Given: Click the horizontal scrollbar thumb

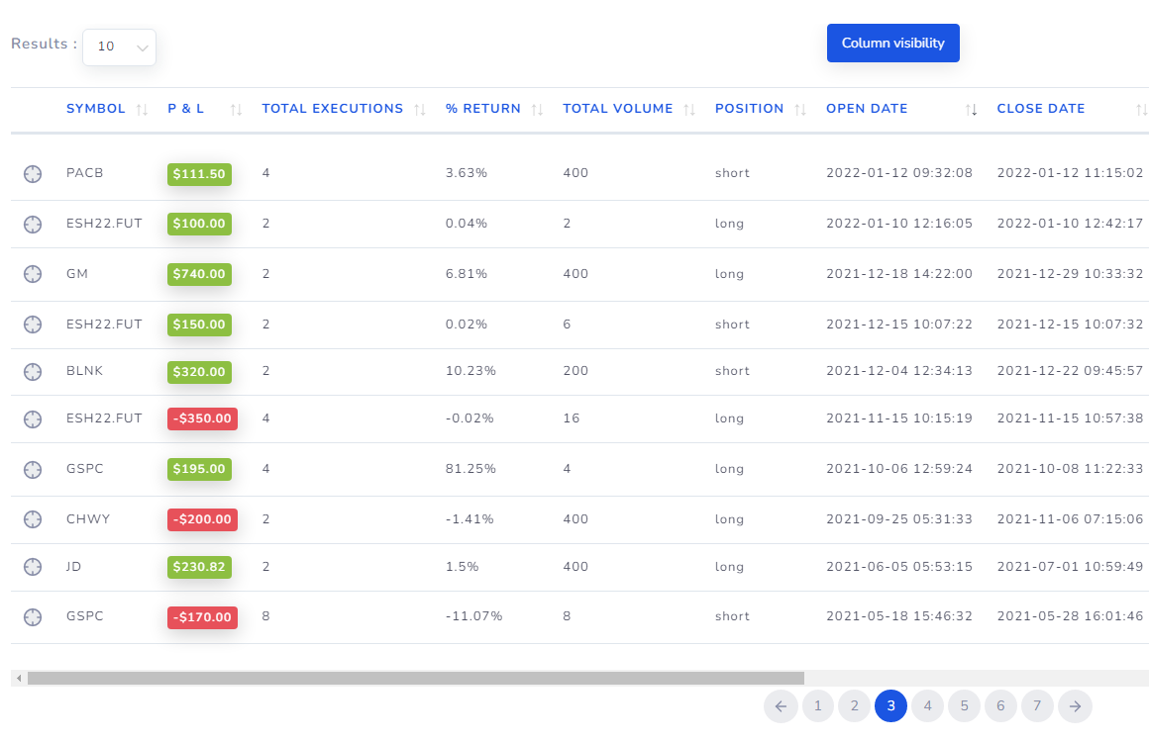Looking at the screenshot, I should pos(416,679).
